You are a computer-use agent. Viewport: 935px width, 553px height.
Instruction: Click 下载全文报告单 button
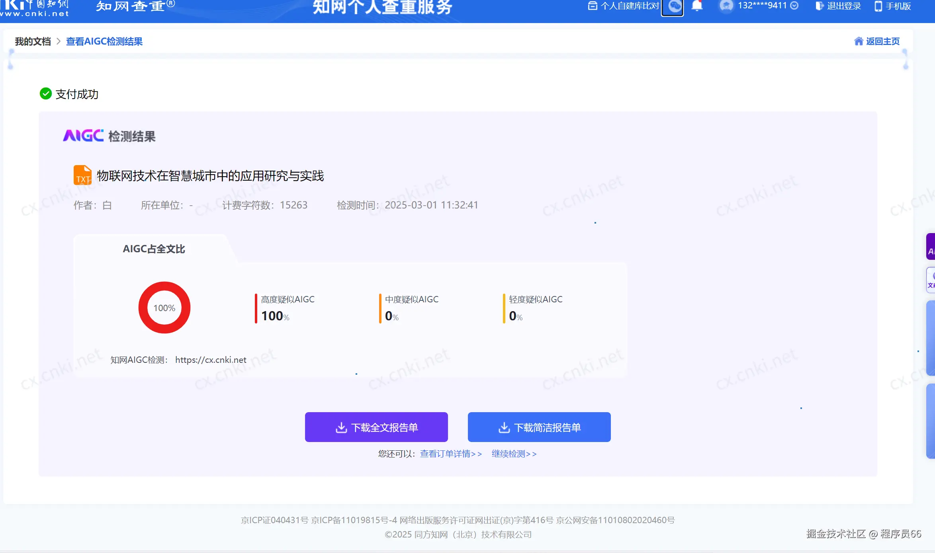click(376, 427)
